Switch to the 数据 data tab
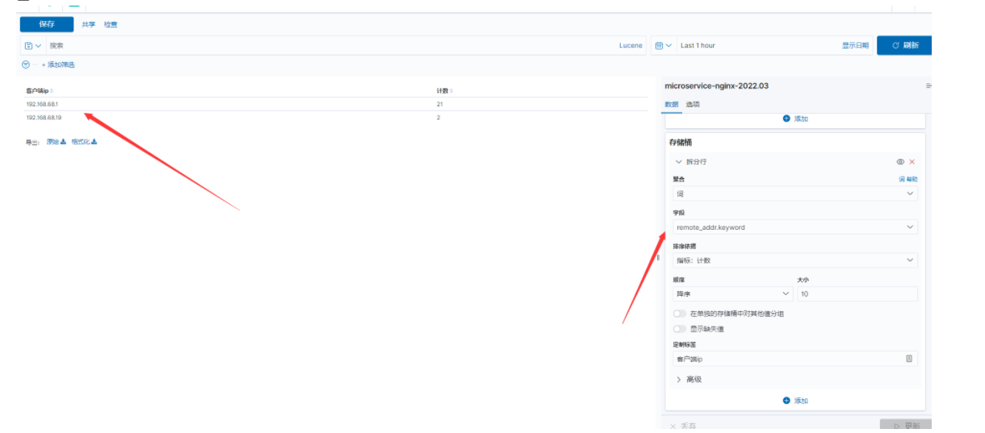The image size is (985, 433). click(672, 104)
